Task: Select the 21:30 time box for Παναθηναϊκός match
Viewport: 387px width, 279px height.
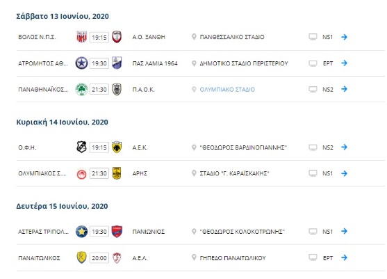Action: tap(99, 90)
